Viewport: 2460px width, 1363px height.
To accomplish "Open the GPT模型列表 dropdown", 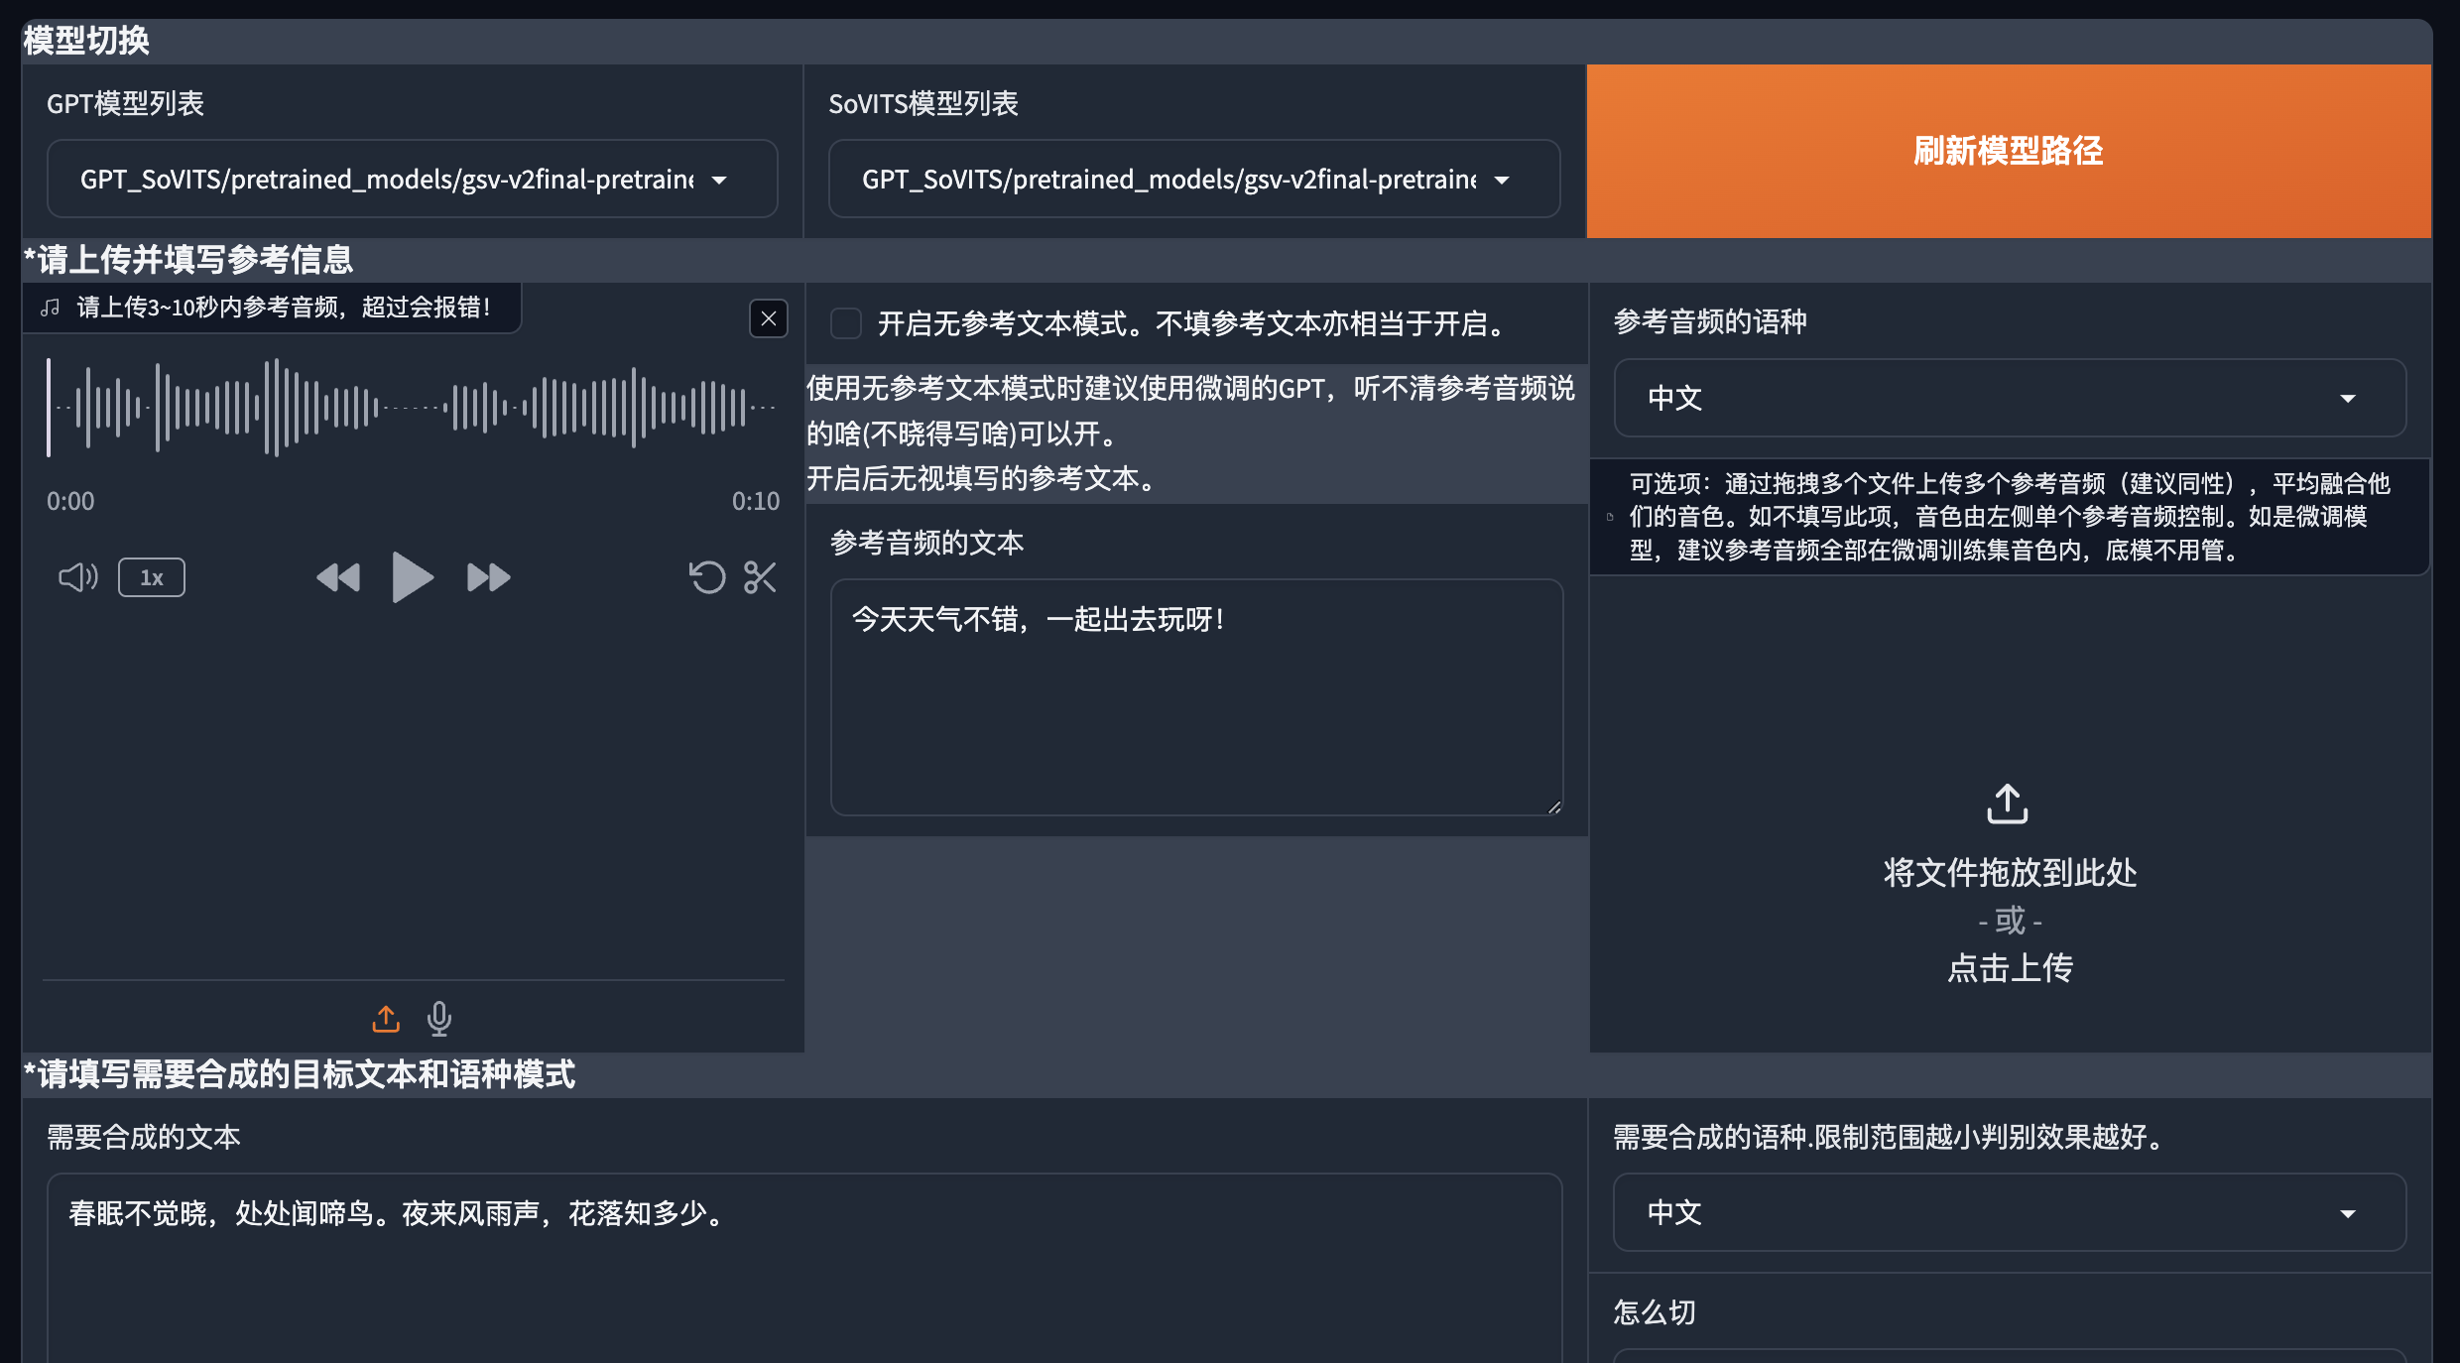I will pos(412,180).
